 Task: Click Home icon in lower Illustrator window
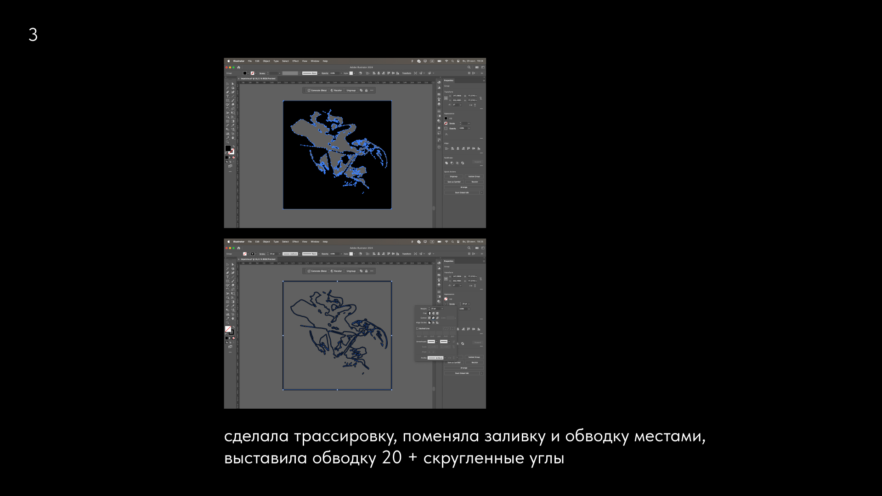point(238,248)
